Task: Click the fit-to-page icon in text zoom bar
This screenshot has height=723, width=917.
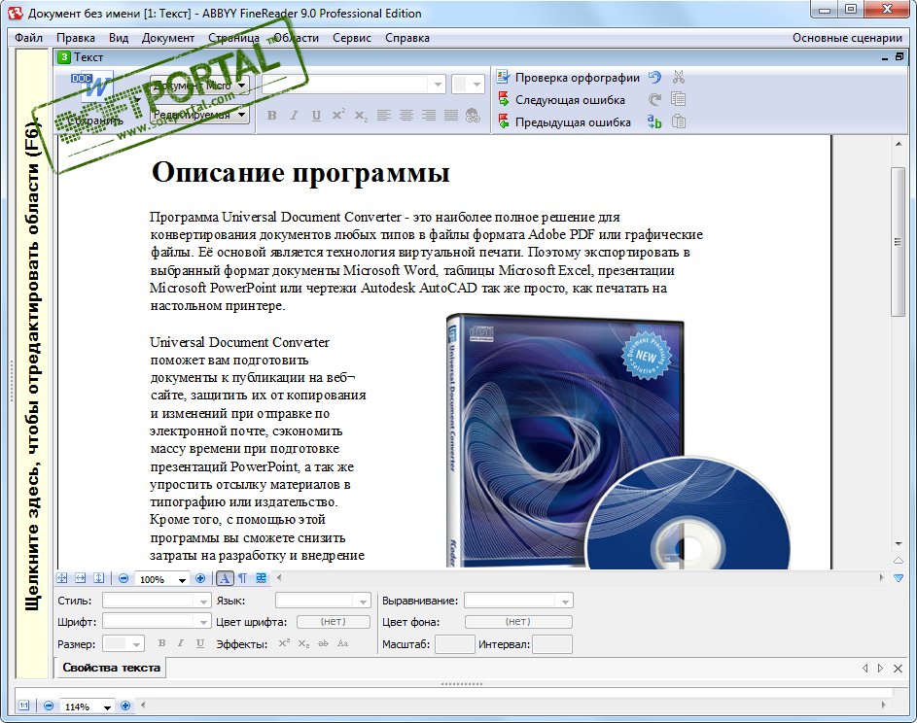Action: (x=62, y=578)
